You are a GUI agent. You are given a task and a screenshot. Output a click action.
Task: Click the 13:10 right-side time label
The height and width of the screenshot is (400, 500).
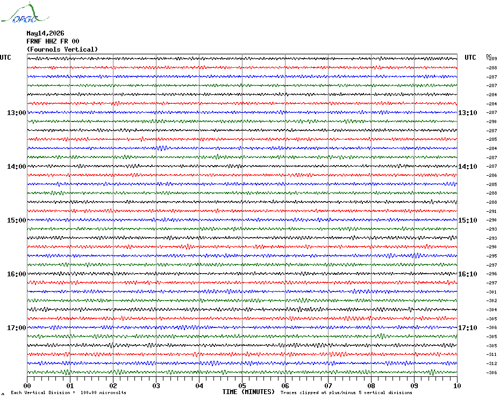[468, 112]
